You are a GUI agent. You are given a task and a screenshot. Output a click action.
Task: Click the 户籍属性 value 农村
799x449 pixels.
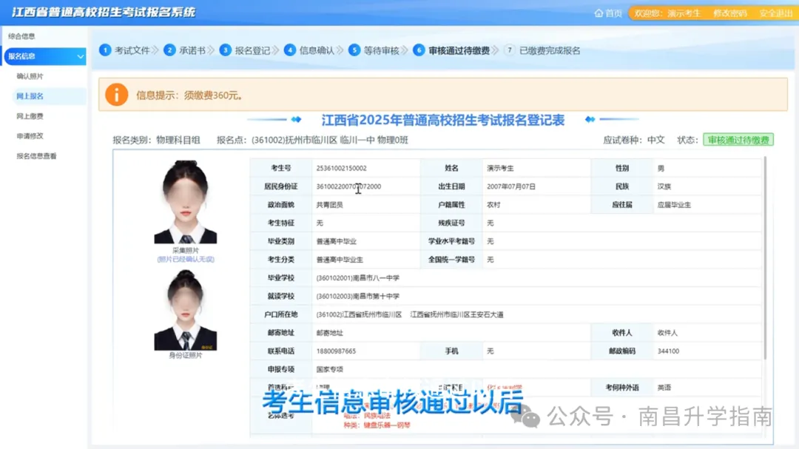pyautogui.click(x=493, y=205)
